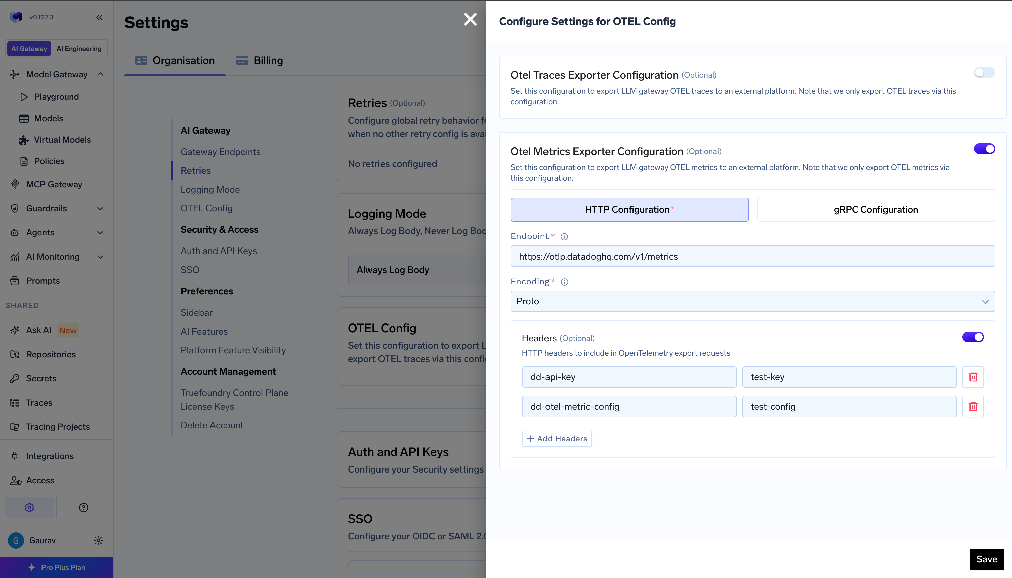Switch to AI Engineering mode
1012x578 pixels.
[x=79, y=48]
